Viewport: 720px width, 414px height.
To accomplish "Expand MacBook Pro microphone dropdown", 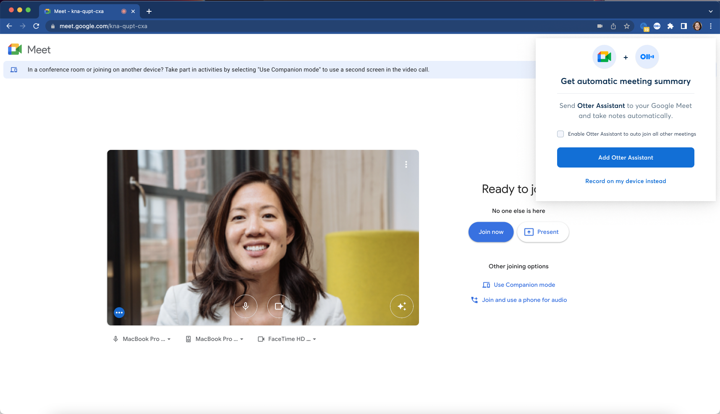I will 142,339.
